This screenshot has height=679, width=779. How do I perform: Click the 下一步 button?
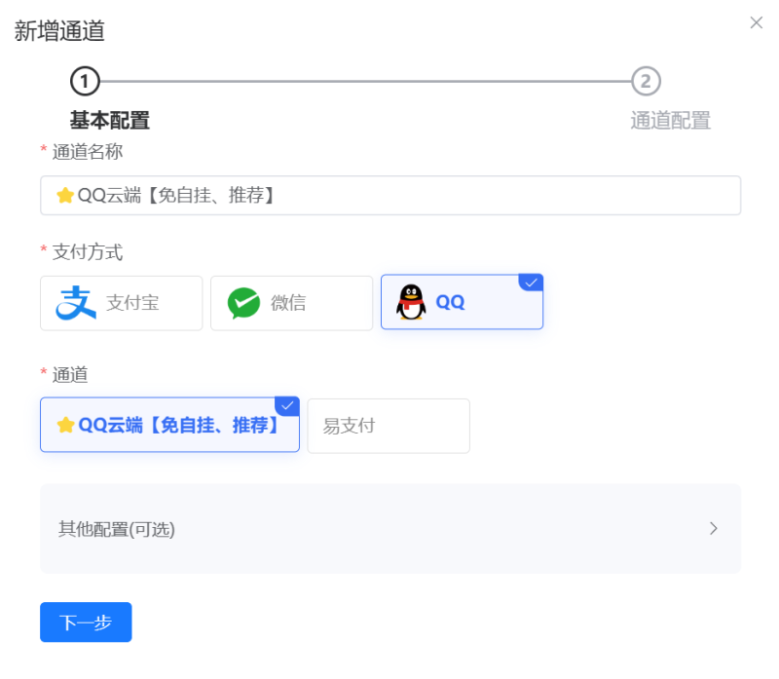(86, 622)
